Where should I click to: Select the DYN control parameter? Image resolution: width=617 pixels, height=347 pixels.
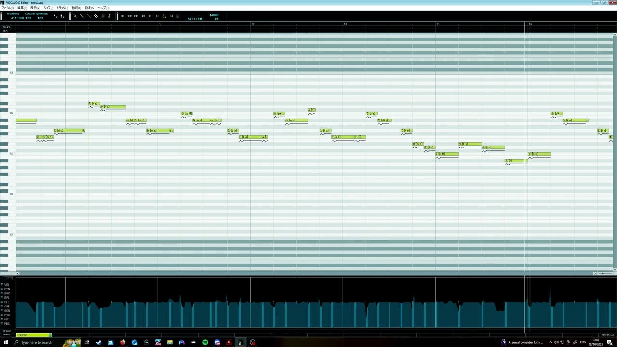click(7, 289)
